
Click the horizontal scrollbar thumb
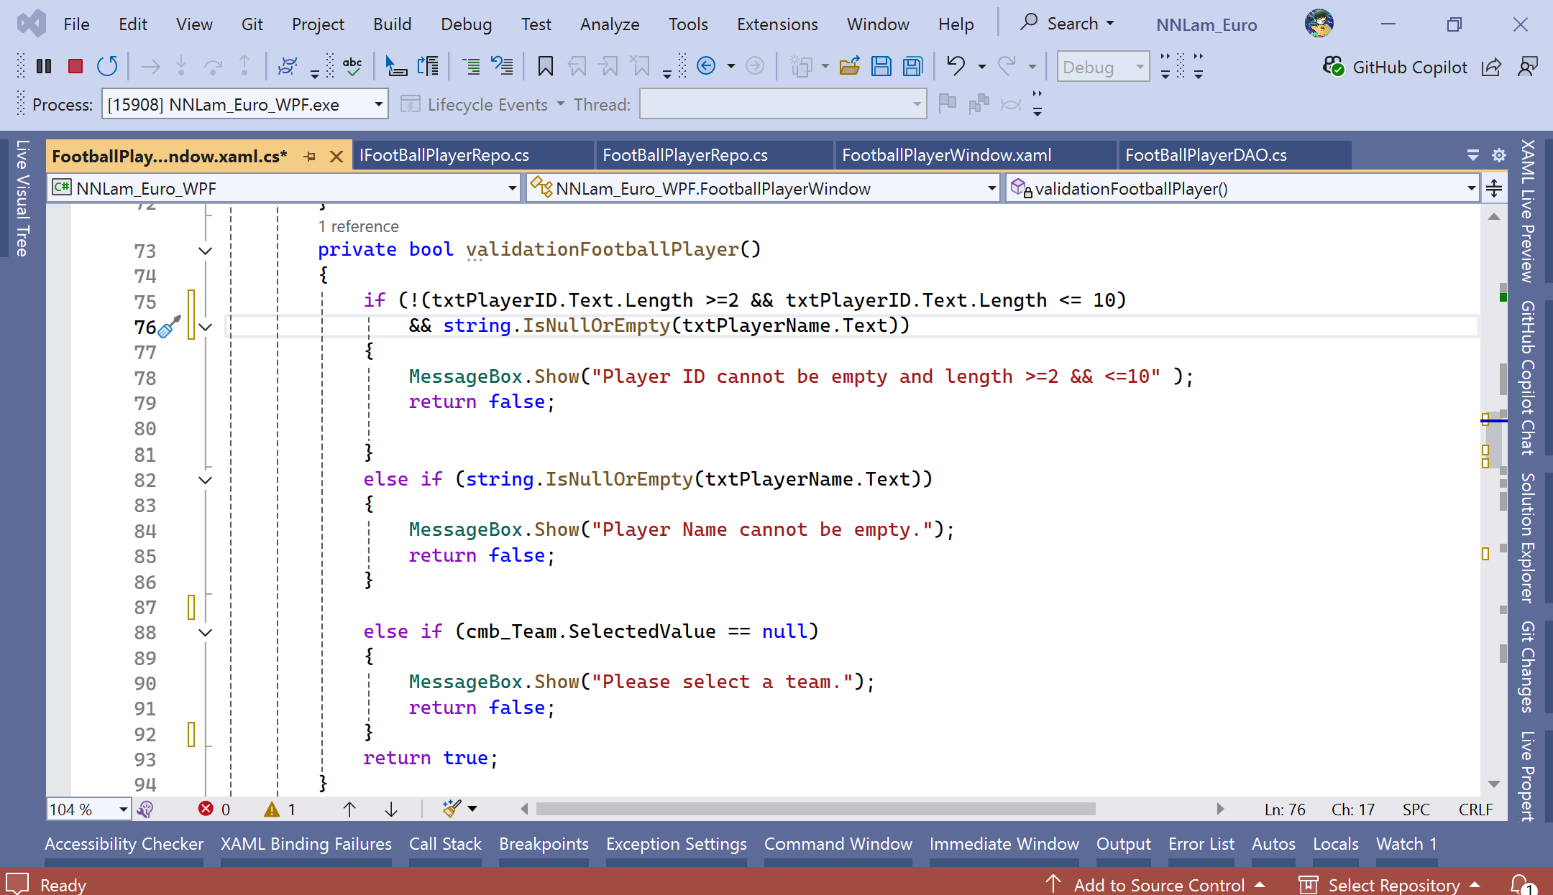point(816,810)
